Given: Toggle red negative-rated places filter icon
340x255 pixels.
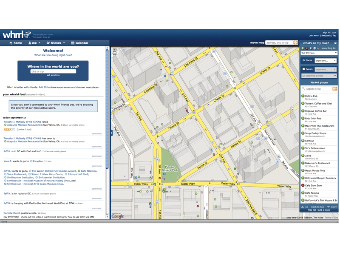Looking at the screenshot, I should 306,48.
